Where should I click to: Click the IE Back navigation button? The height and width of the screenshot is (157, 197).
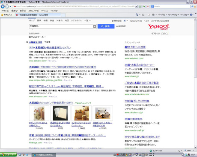point(3,6)
